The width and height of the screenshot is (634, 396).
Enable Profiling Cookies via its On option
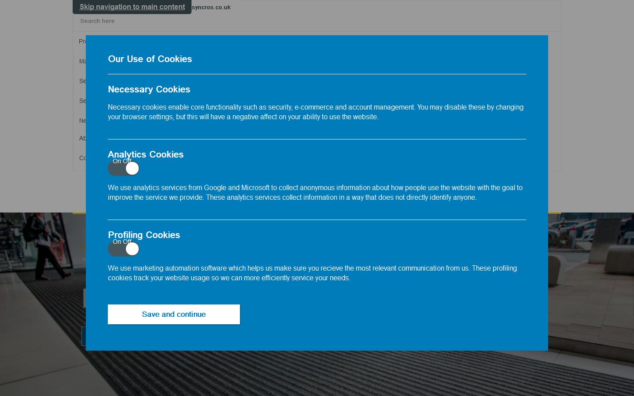pos(117,242)
